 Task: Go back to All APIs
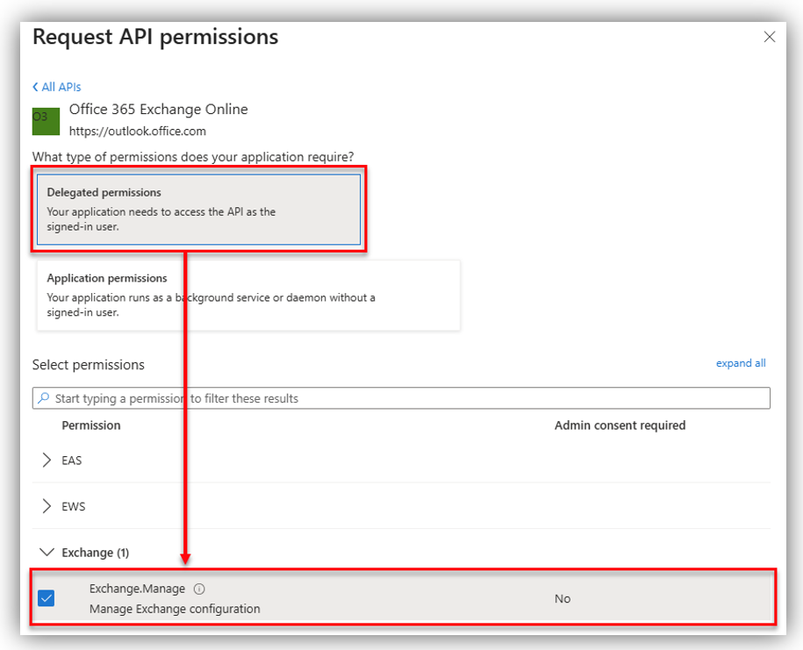pos(56,87)
